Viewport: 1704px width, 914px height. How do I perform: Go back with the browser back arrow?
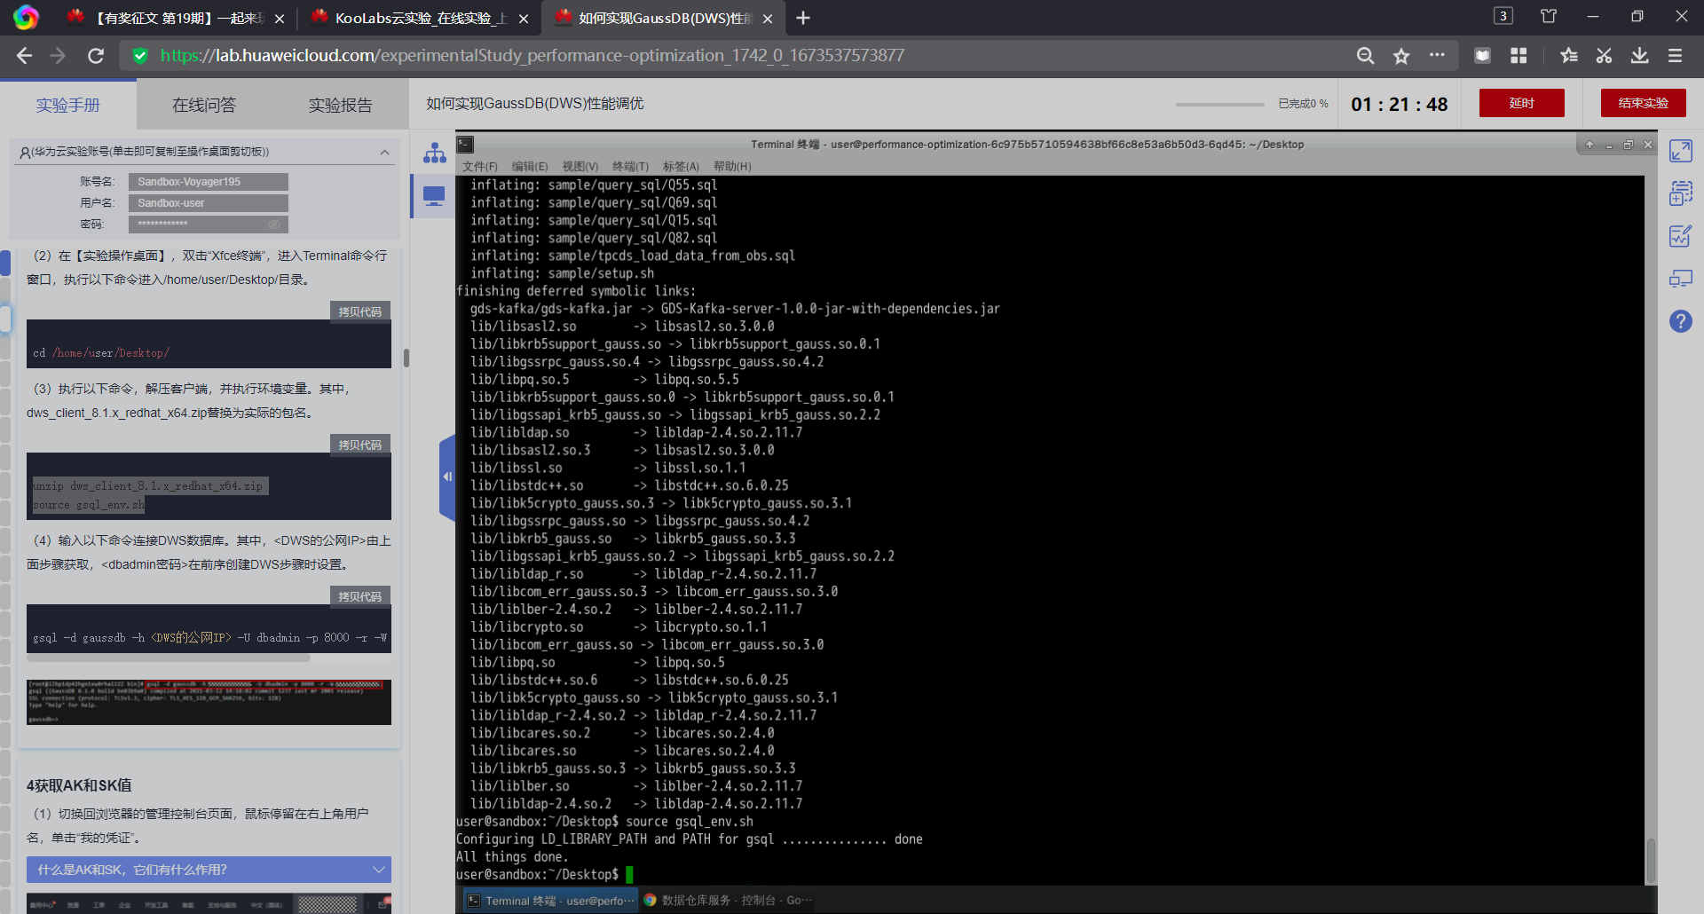[x=24, y=56]
